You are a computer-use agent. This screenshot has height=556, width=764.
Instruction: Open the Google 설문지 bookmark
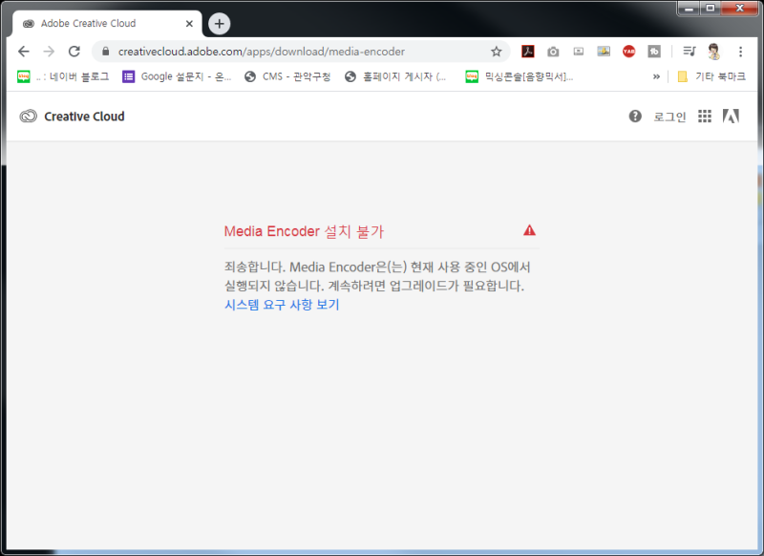[x=177, y=76]
